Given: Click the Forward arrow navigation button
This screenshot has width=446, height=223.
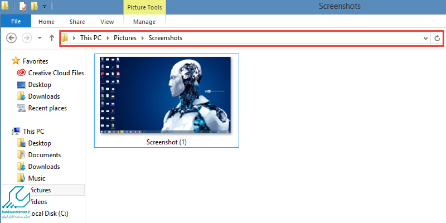Looking at the screenshot, I should coord(27,38).
